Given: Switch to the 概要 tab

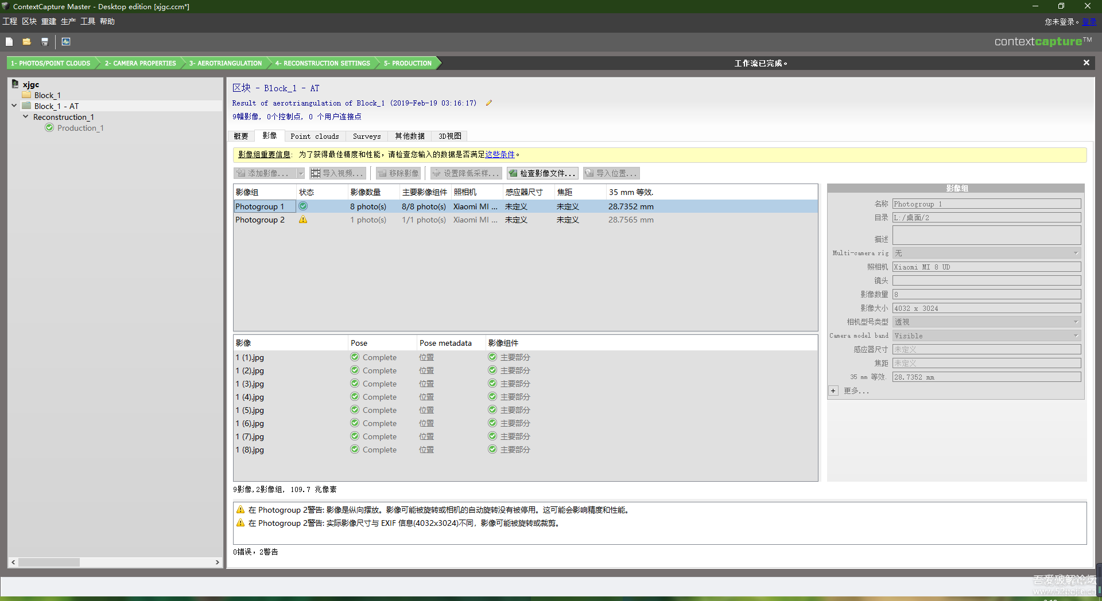Looking at the screenshot, I should tap(241, 136).
